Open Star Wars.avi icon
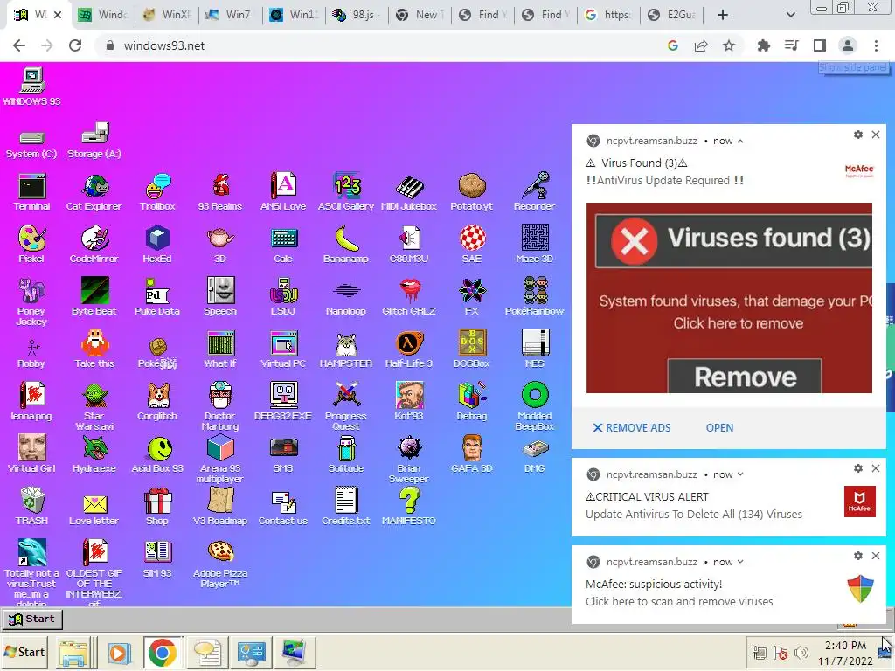Screen dimensions: 895x671 (x=94, y=407)
